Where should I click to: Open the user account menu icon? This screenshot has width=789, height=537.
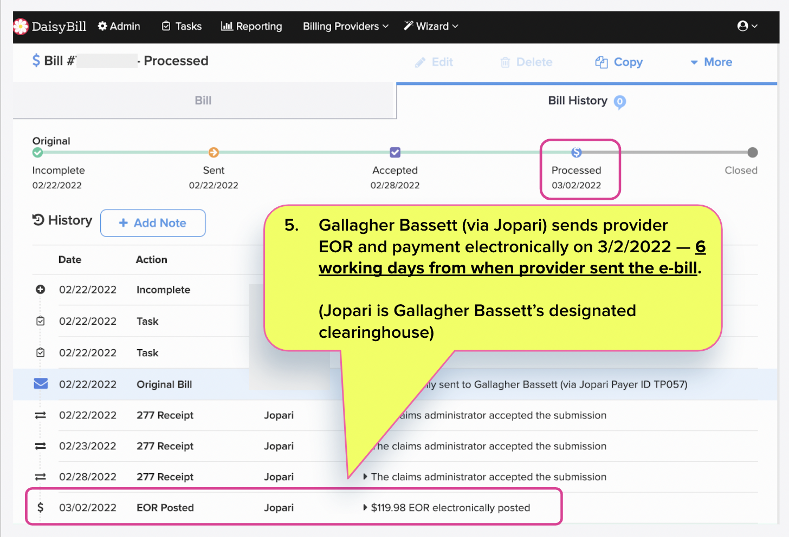(743, 26)
